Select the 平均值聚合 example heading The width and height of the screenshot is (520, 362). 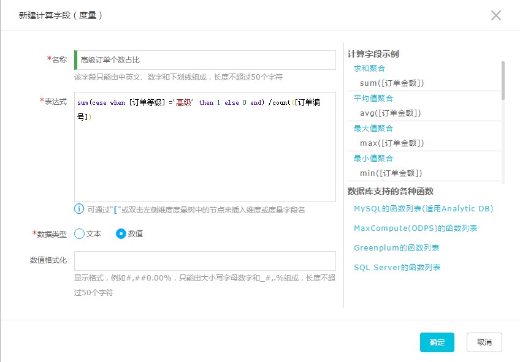[x=373, y=99]
